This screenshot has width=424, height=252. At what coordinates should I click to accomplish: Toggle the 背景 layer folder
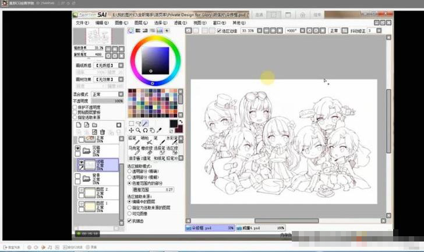(x=86, y=178)
